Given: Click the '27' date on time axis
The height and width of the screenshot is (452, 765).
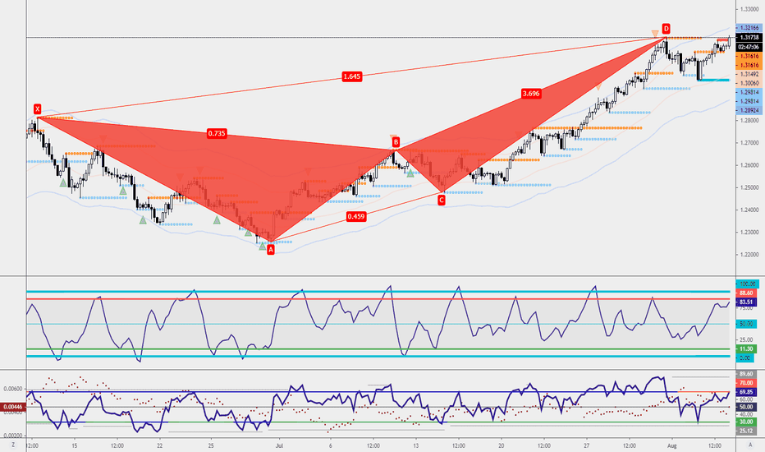Looking at the screenshot, I should (x=586, y=445).
